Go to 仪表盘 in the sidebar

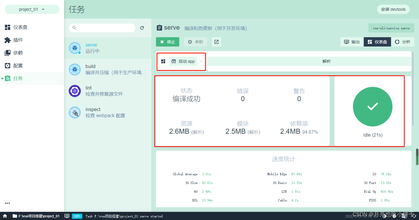click(x=32, y=27)
